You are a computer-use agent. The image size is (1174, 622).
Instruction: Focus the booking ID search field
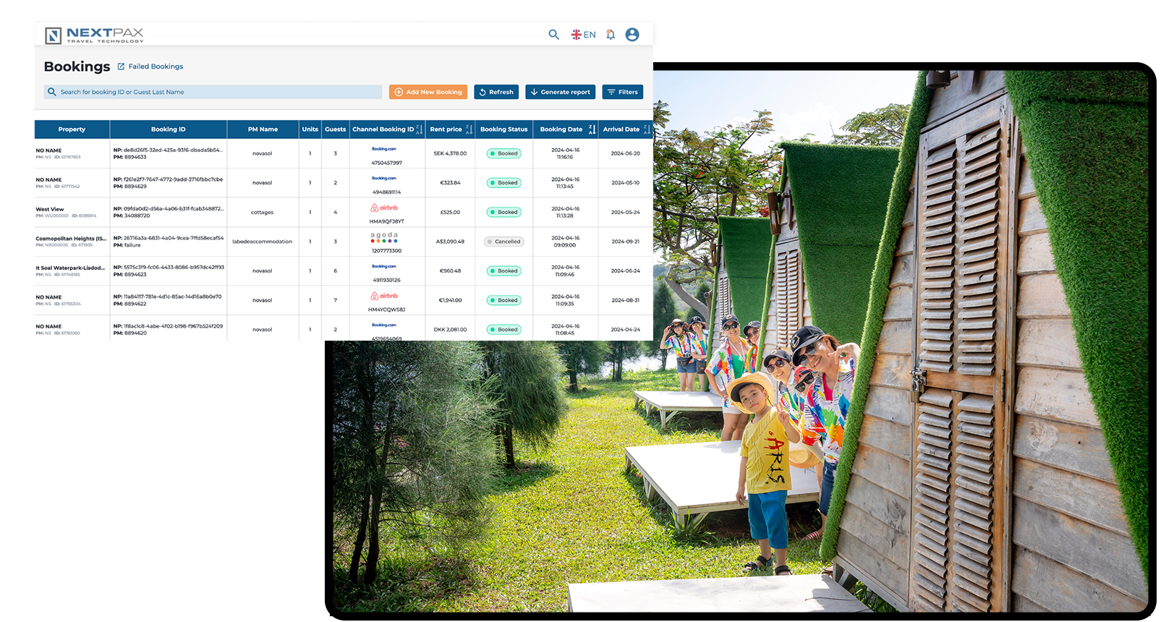click(x=213, y=92)
